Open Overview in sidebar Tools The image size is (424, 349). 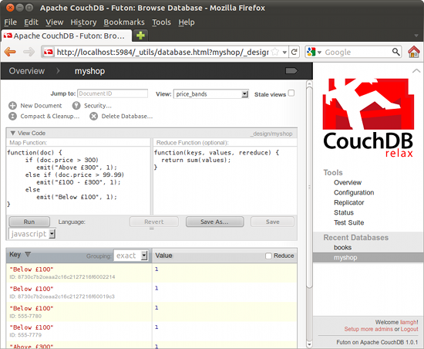(x=348, y=182)
